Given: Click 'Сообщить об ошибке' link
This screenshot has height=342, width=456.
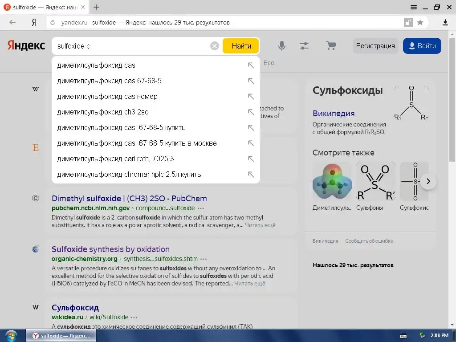Looking at the screenshot, I should (x=369, y=241).
